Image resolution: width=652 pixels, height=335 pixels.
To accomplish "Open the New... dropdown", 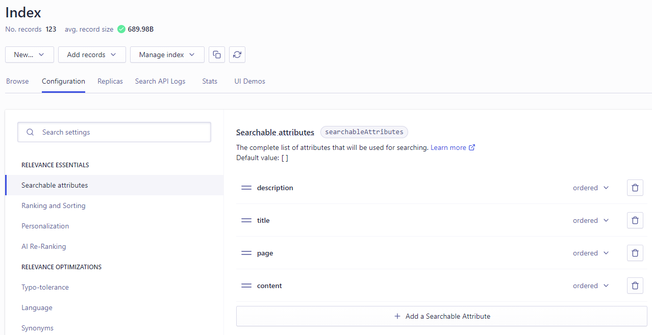I will click(29, 55).
